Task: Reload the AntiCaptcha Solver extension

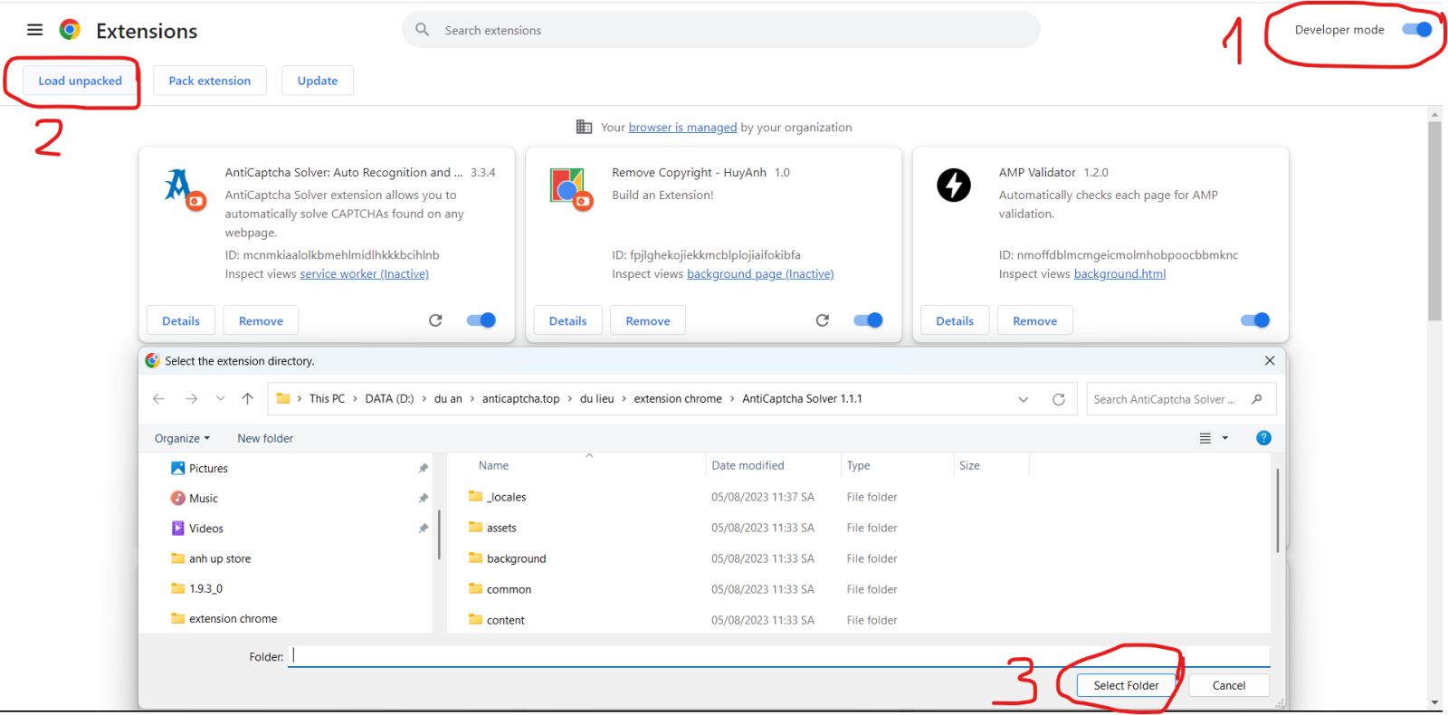Action: [x=435, y=320]
